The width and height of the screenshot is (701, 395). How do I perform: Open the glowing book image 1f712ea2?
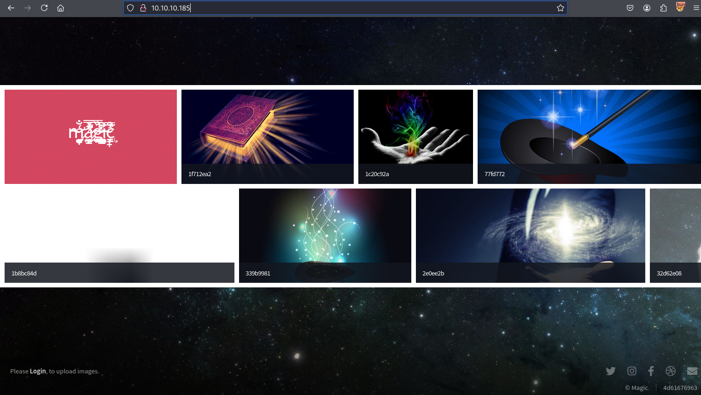(268, 137)
